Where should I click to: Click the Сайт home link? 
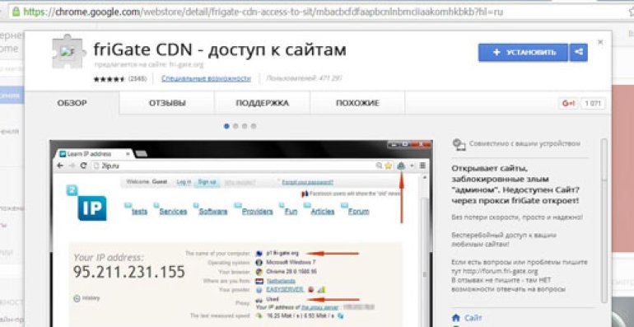point(473,318)
